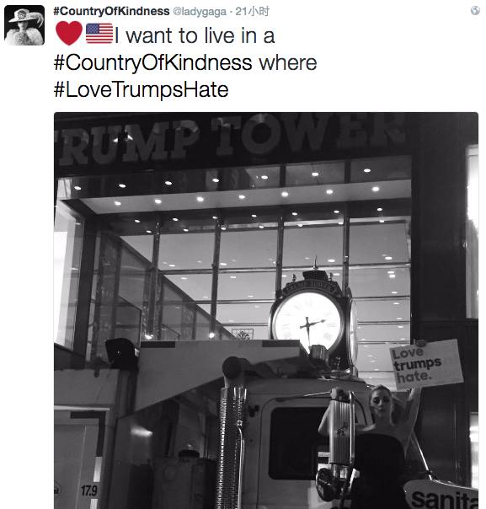The width and height of the screenshot is (486, 509).
Task: Click the '17.9' label in photo
Action: pyautogui.click(x=89, y=490)
